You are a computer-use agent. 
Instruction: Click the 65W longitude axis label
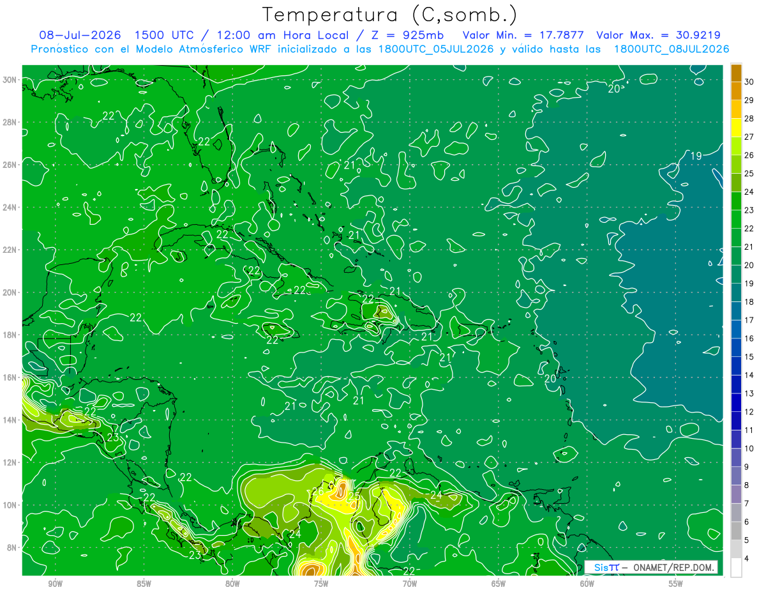(x=499, y=584)
